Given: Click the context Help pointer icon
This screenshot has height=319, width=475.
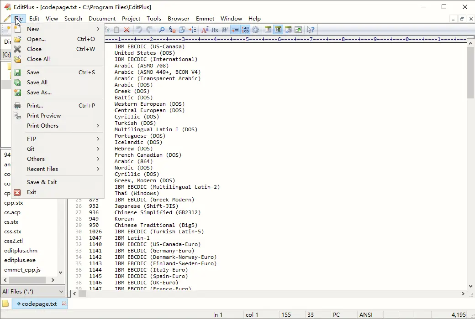Looking at the screenshot, I should [x=311, y=30].
